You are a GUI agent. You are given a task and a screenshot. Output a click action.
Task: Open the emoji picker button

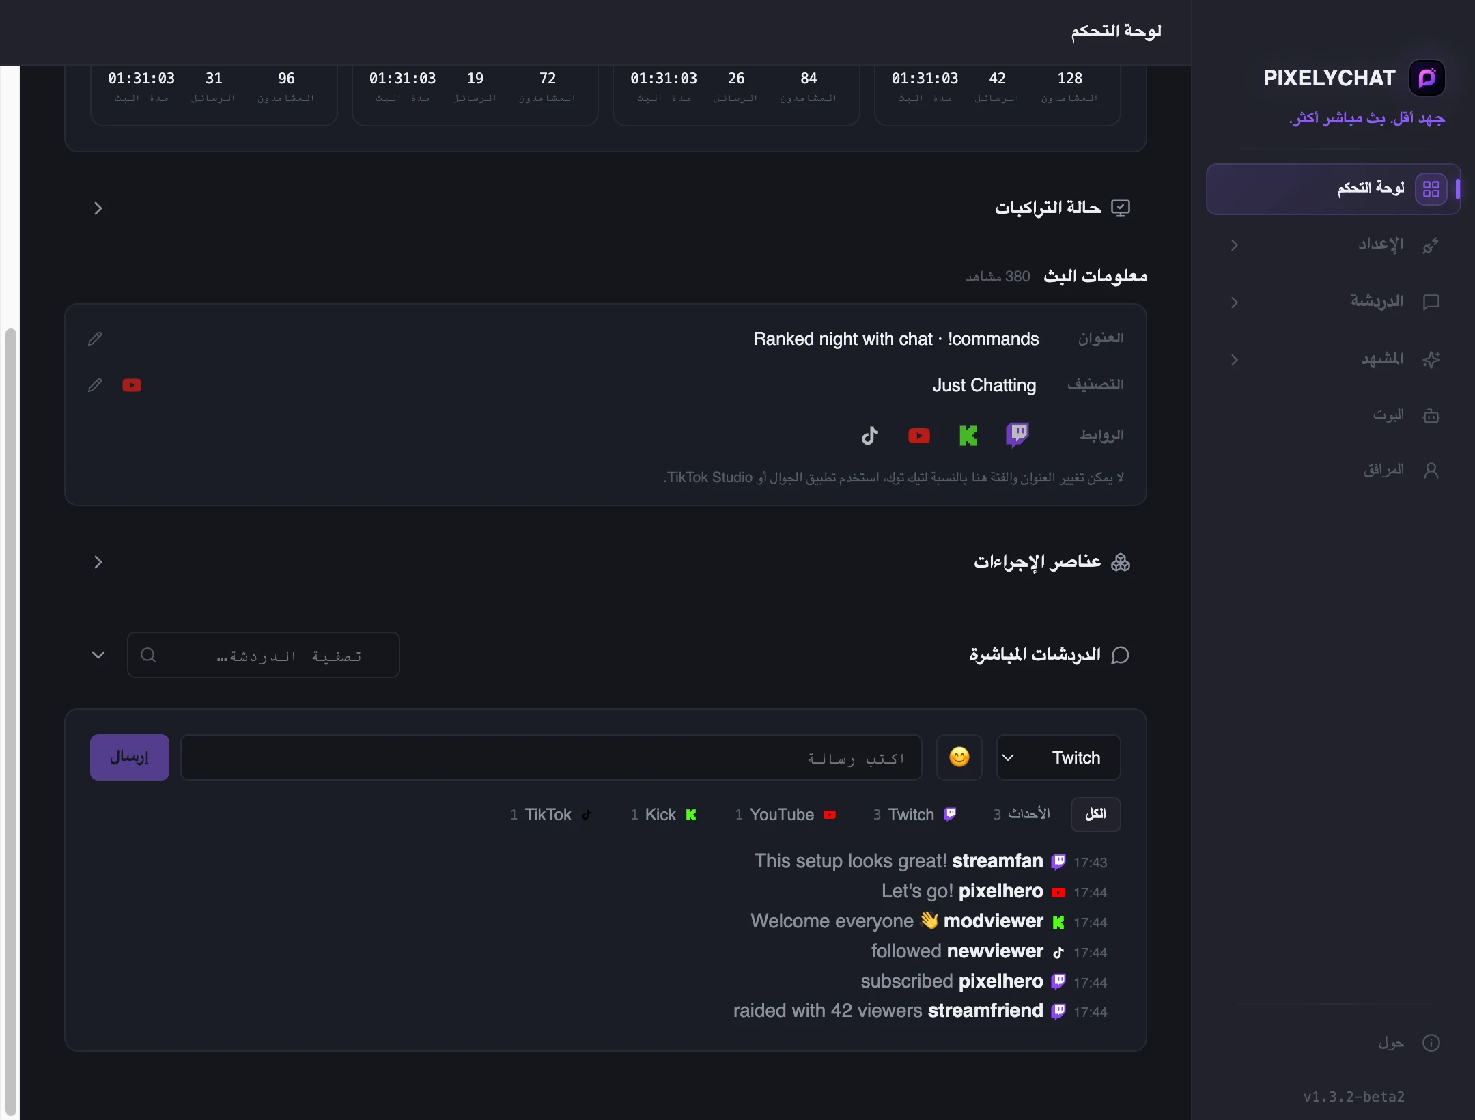pos(959,757)
